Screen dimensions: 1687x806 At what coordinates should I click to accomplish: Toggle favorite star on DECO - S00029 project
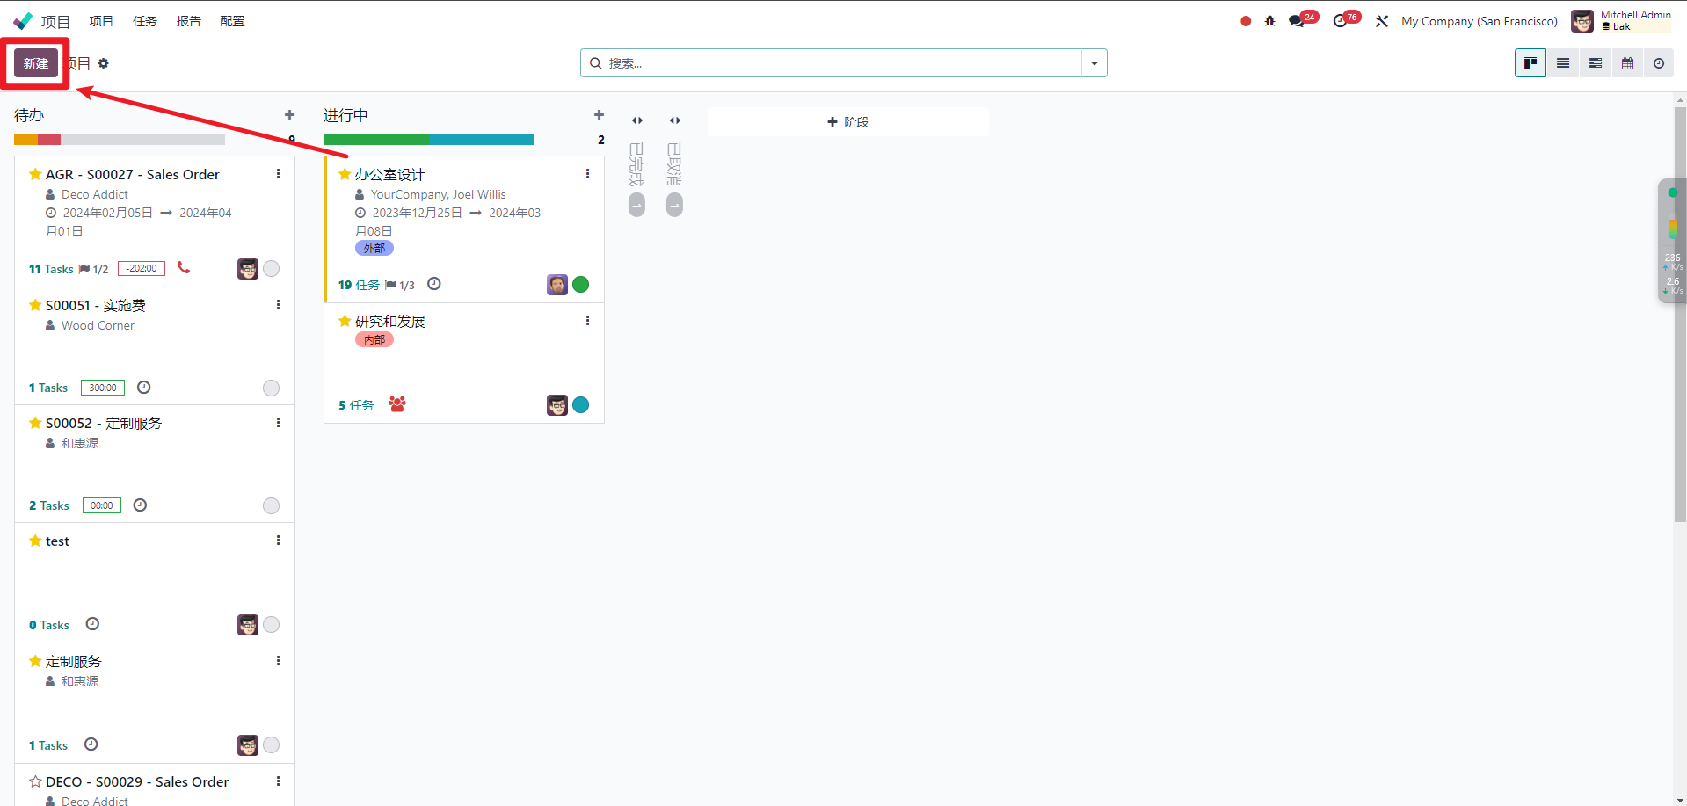pyautogui.click(x=35, y=781)
